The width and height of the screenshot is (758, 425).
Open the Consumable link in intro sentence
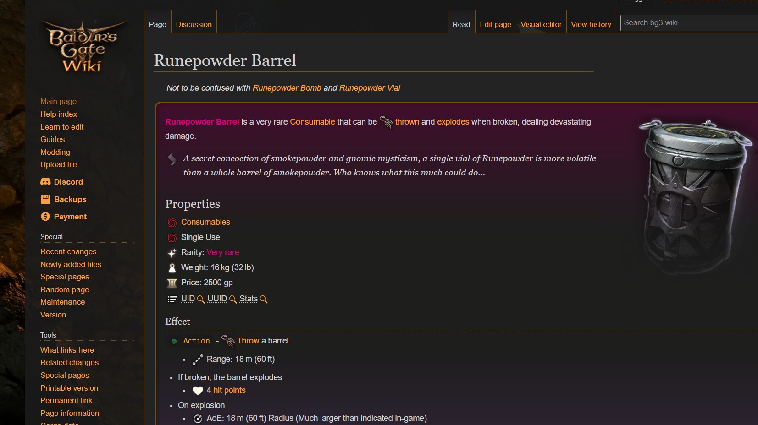coord(312,122)
